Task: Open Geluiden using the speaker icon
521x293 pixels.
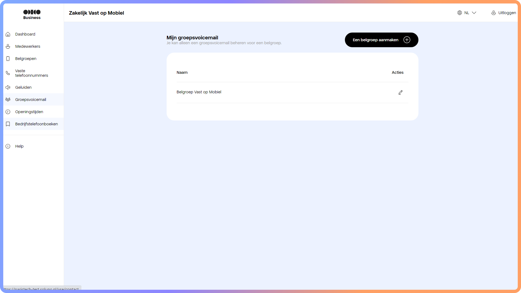Action: (x=8, y=87)
